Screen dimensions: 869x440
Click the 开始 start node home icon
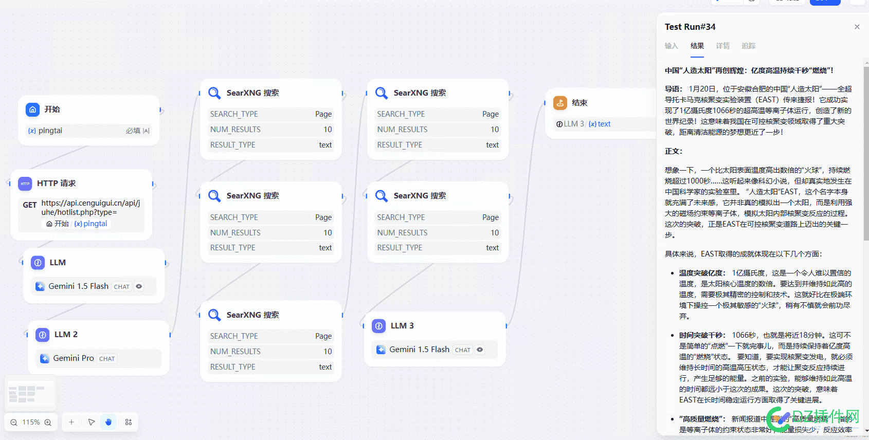tap(33, 109)
